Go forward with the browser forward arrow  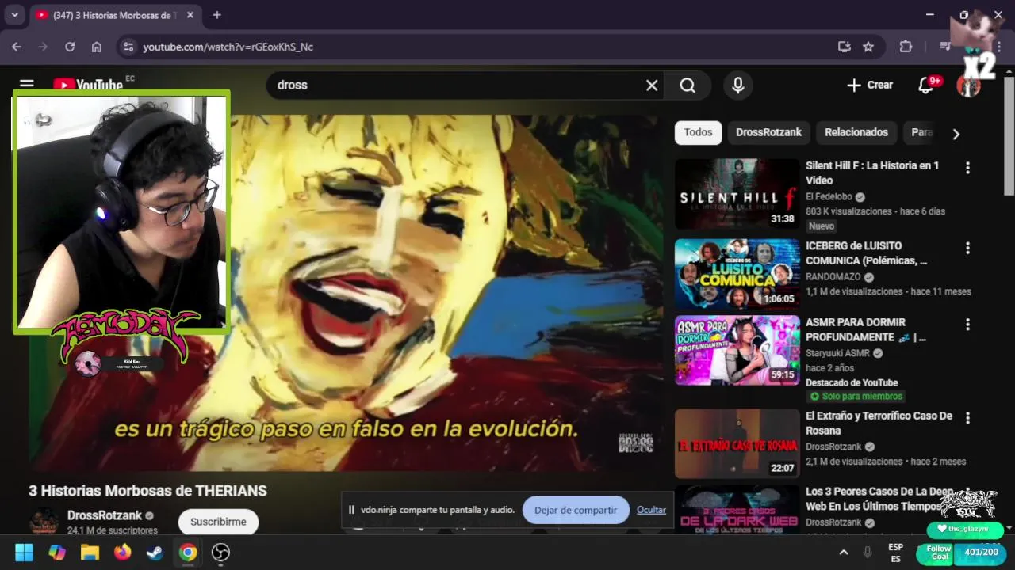pos(43,47)
